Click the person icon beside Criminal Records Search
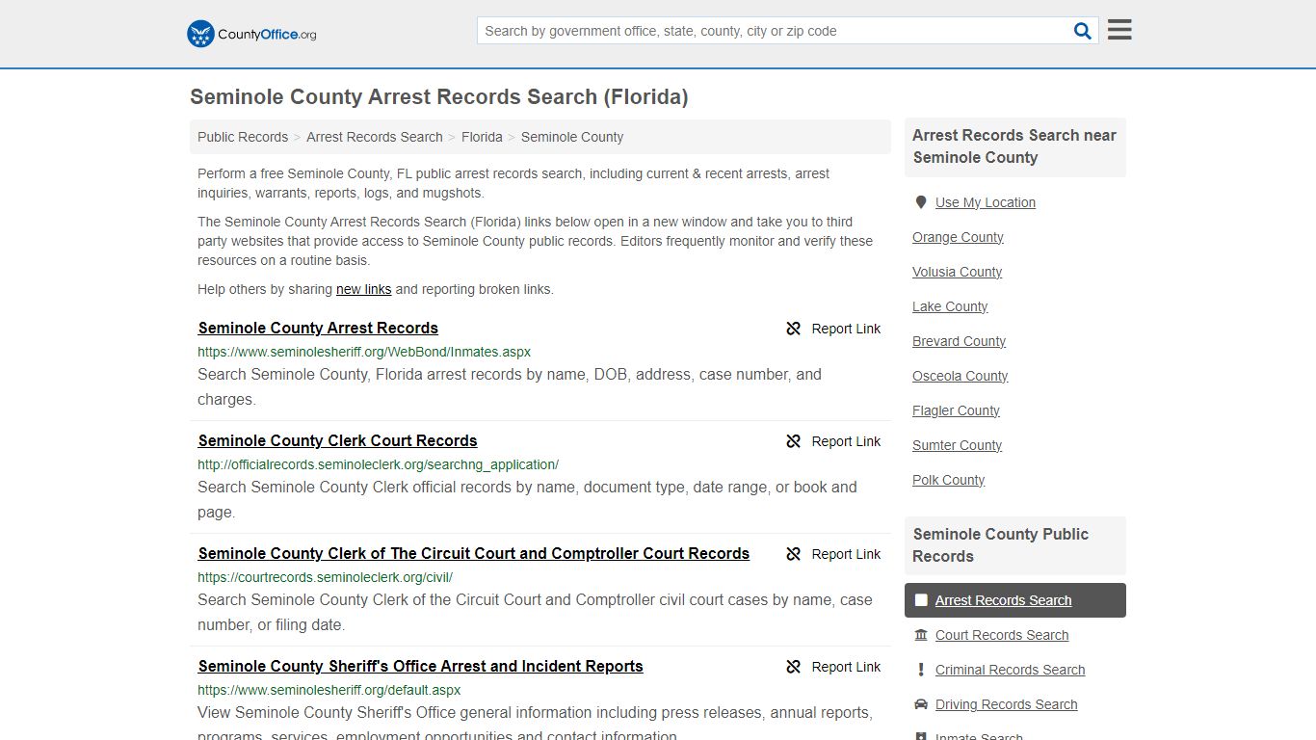Image resolution: width=1316 pixels, height=740 pixels. pyautogui.click(x=921, y=670)
